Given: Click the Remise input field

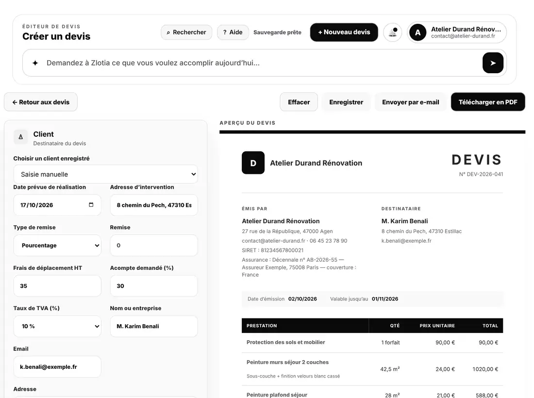Looking at the screenshot, I should (x=154, y=246).
